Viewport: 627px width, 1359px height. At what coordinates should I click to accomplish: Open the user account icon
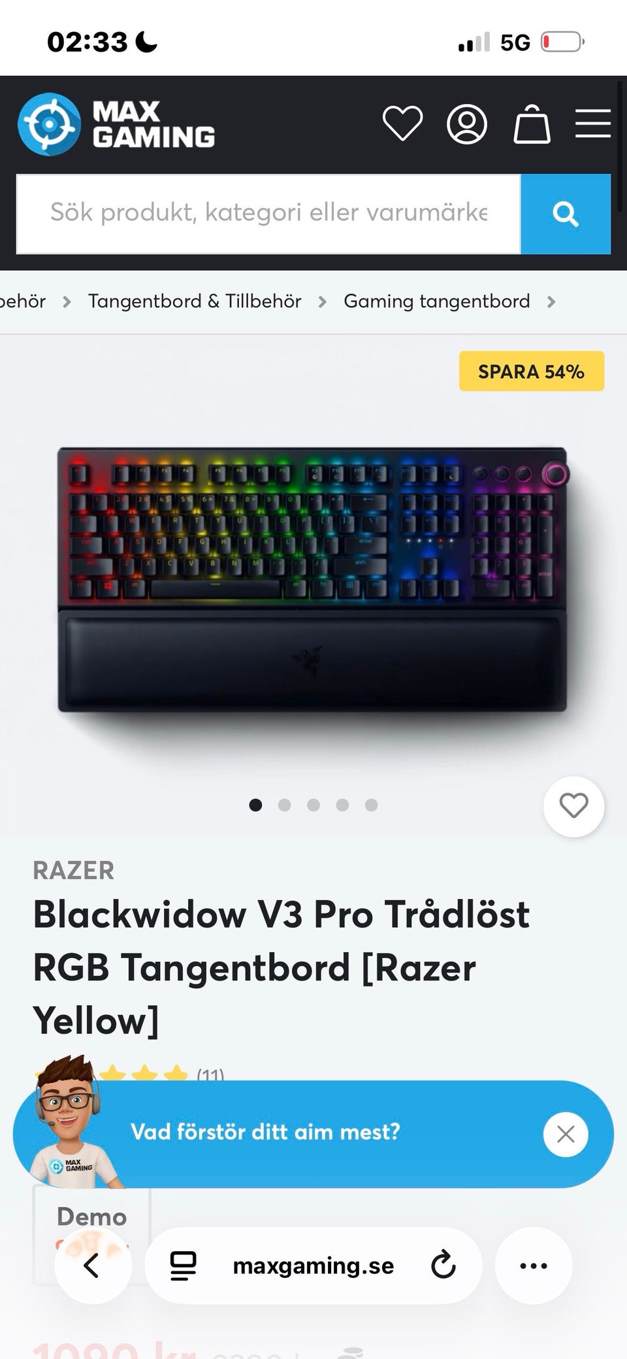467,124
